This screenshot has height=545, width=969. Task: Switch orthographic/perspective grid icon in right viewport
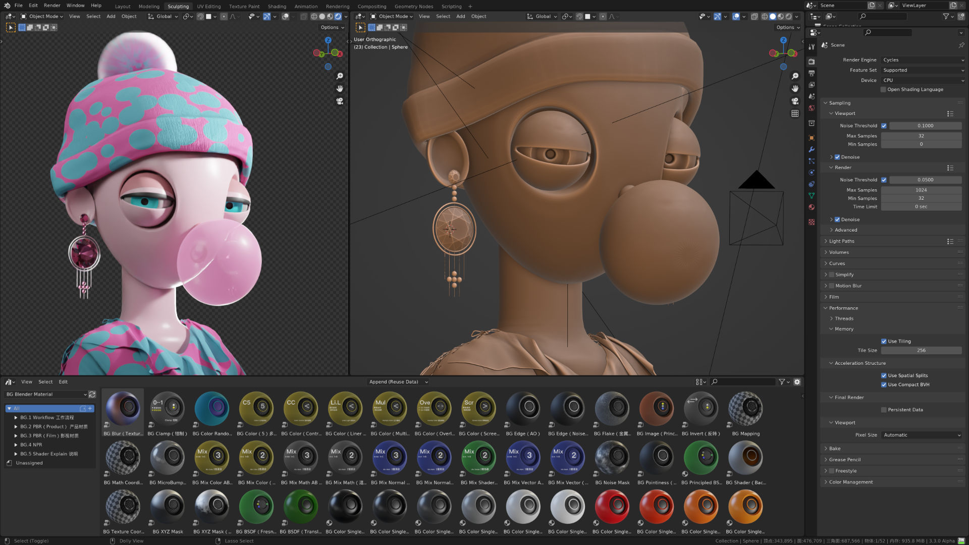(795, 114)
